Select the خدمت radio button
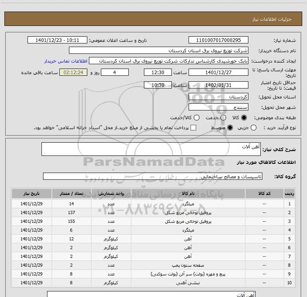307x297 pixels. (223, 118)
